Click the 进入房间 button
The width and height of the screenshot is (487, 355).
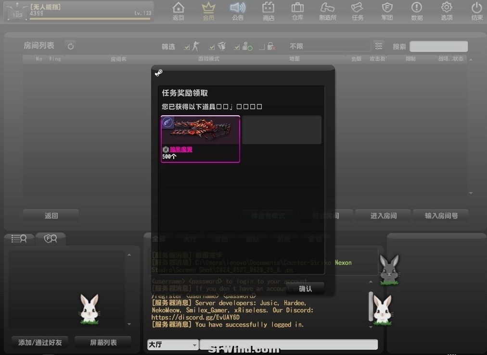point(383,216)
